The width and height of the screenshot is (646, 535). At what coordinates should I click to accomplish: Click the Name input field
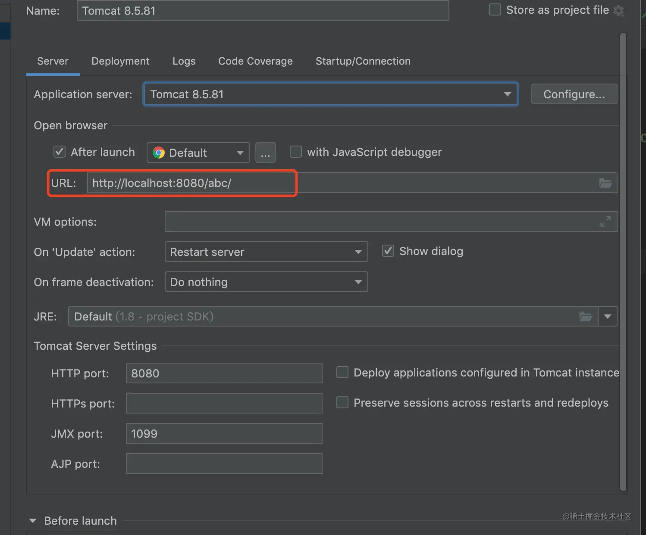(263, 10)
